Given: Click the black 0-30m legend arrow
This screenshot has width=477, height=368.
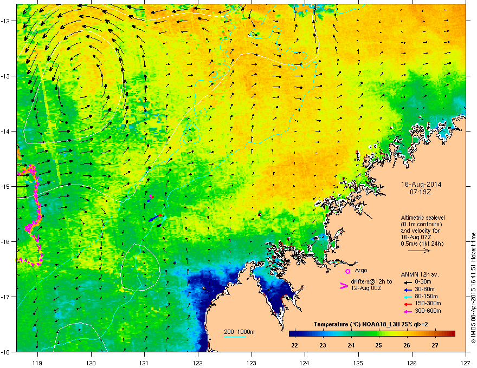Looking at the screenshot, I should [408, 282].
